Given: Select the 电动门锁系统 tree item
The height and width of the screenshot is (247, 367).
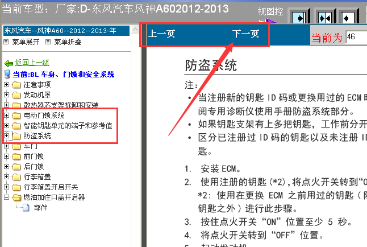Looking at the screenshot, I should click(x=44, y=115).
